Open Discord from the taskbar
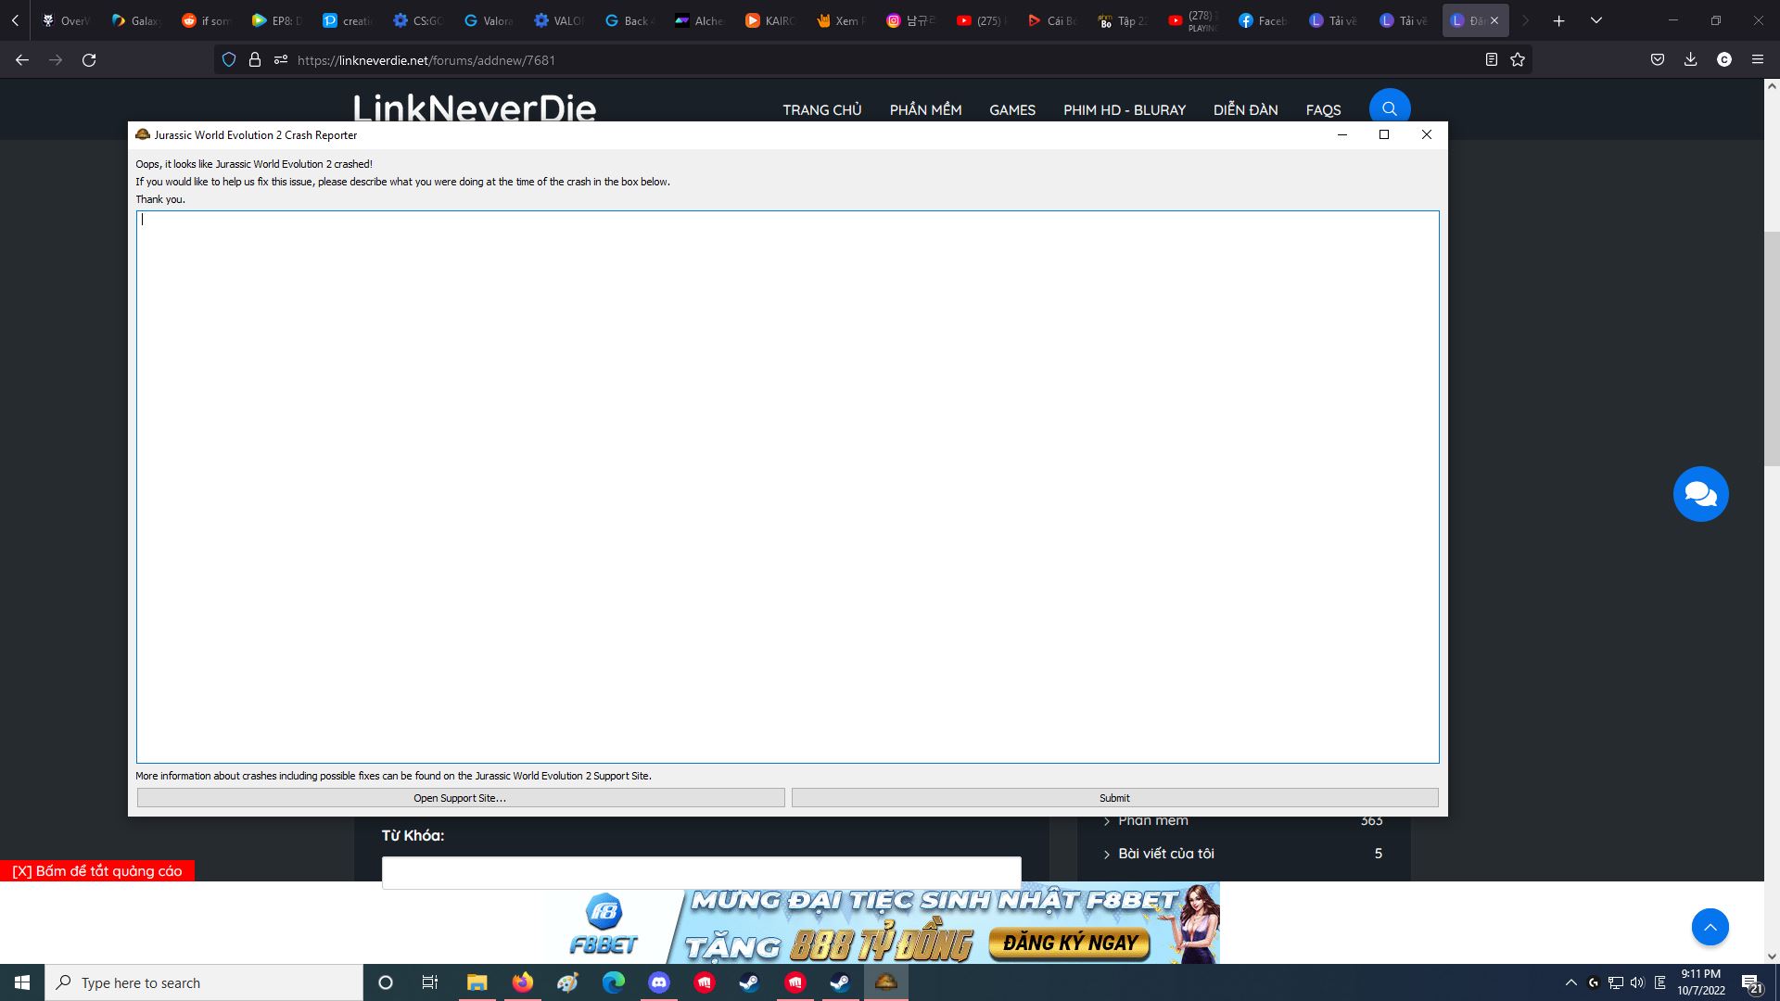1780x1001 pixels. click(x=659, y=982)
